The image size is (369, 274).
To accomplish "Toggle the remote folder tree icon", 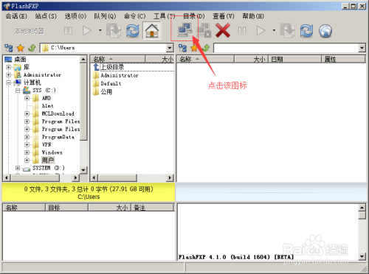I will [182, 48].
